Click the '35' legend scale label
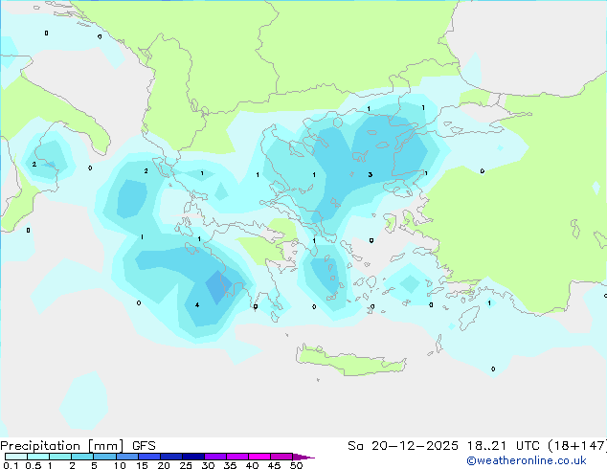 coord(230,465)
